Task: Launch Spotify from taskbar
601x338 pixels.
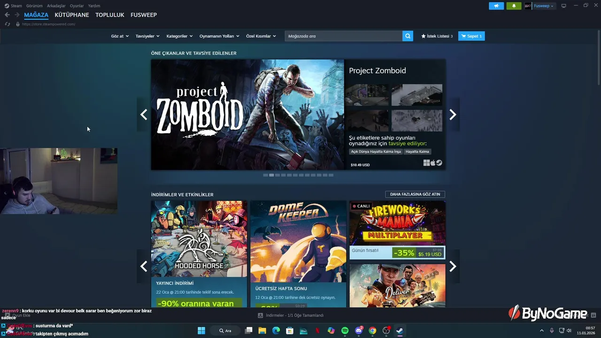Action: click(345, 330)
